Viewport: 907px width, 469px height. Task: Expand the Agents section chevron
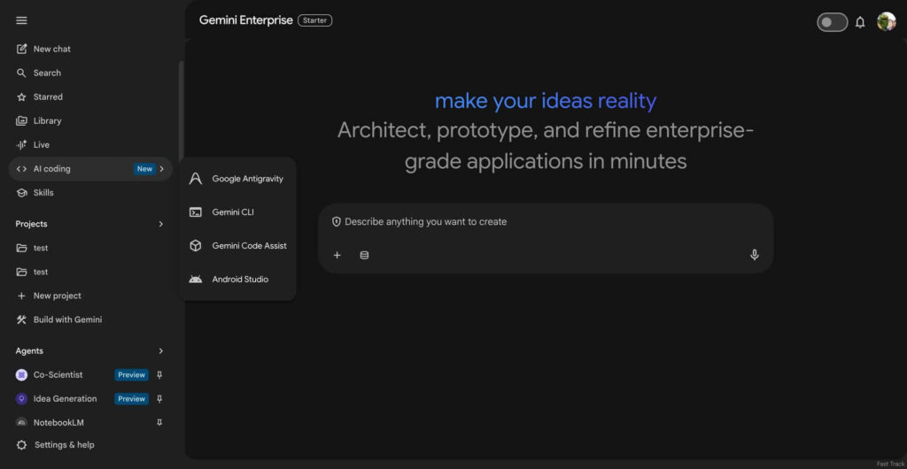[161, 351]
